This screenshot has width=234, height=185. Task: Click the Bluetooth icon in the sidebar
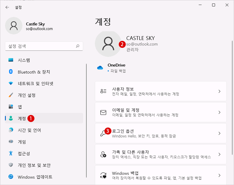(x=11, y=71)
